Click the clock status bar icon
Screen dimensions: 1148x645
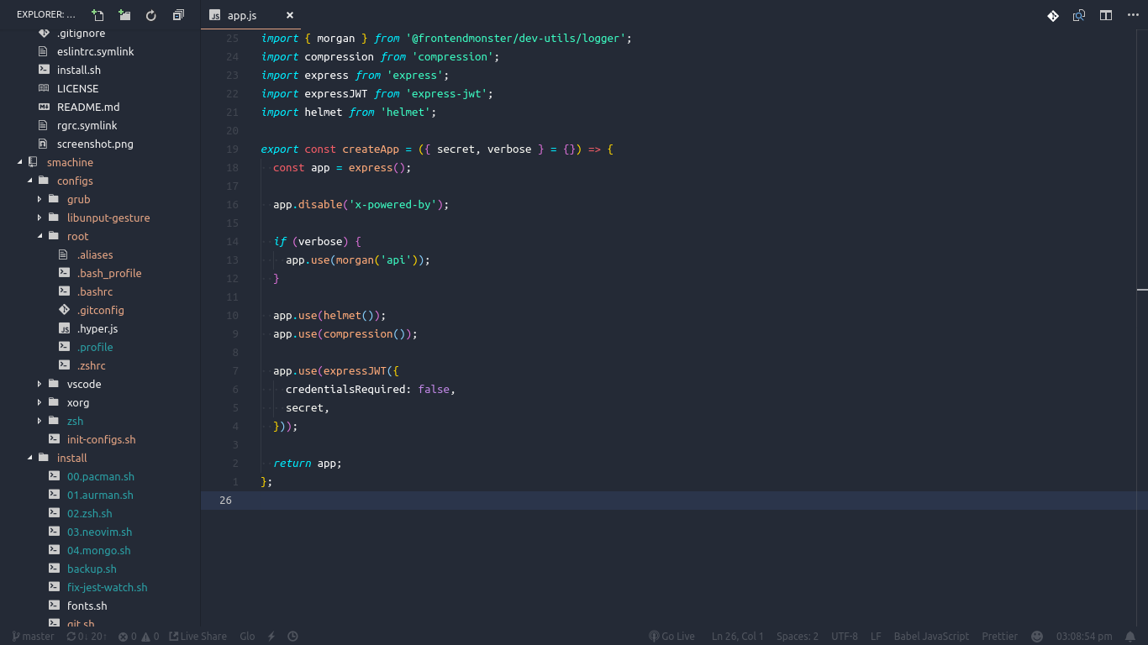[x=292, y=637]
